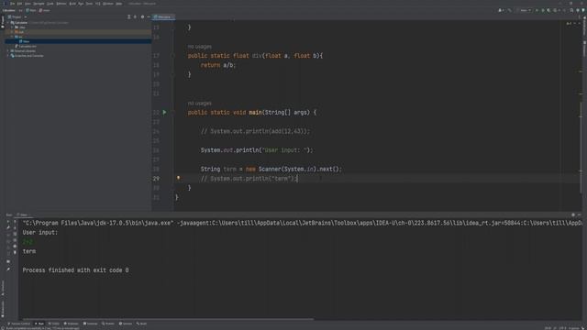This screenshot has height=330, width=587.
Task: Open the Refactor menu
Action: point(61,4)
